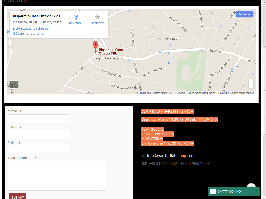The height and width of the screenshot is (199, 266).
Task: Zoom in with the map plus button
Action: pos(251,81)
